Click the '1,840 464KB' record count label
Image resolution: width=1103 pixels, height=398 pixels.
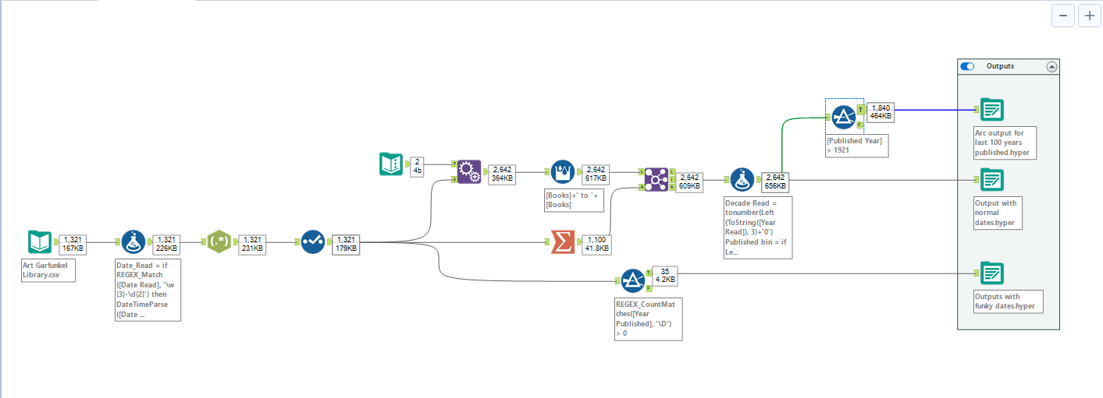[881, 111]
